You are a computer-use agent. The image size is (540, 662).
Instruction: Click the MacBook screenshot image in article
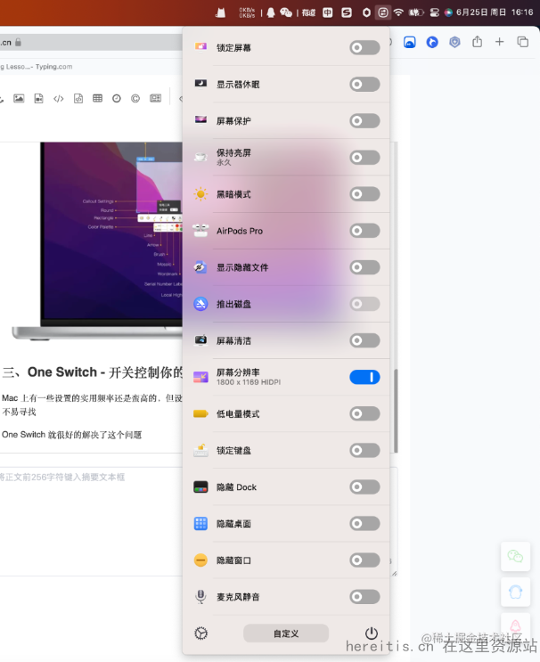pyautogui.click(x=97, y=241)
